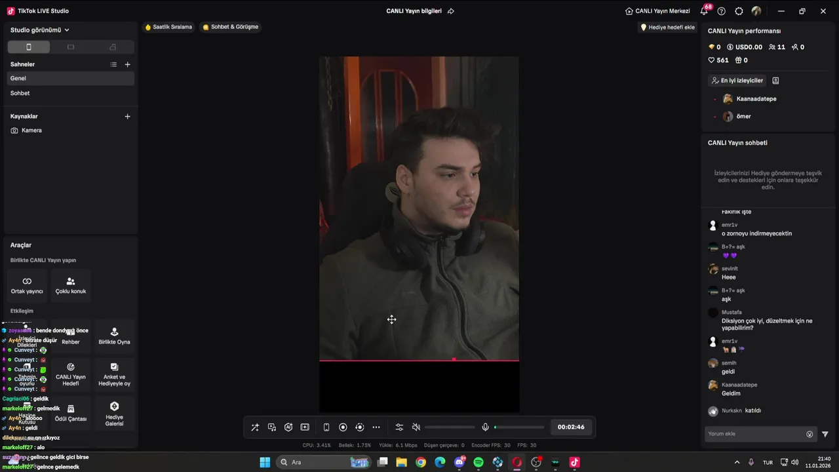Click the dashed circle replay record icon
839x472 pixels.
(359, 427)
